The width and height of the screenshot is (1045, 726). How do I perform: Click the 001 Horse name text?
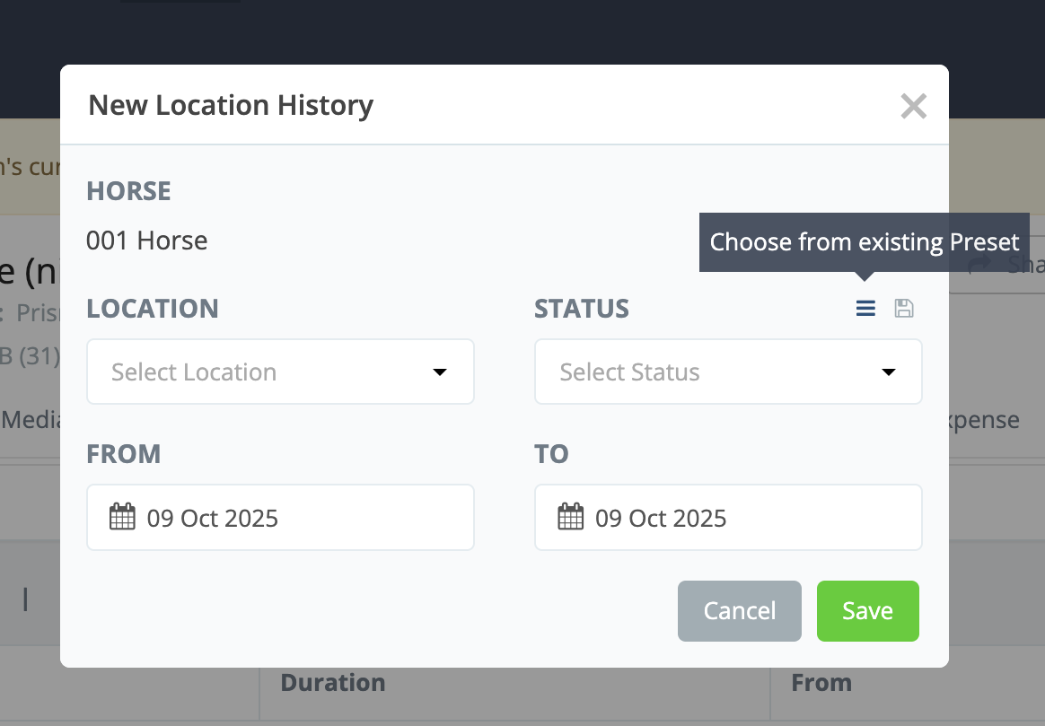pos(147,241)
